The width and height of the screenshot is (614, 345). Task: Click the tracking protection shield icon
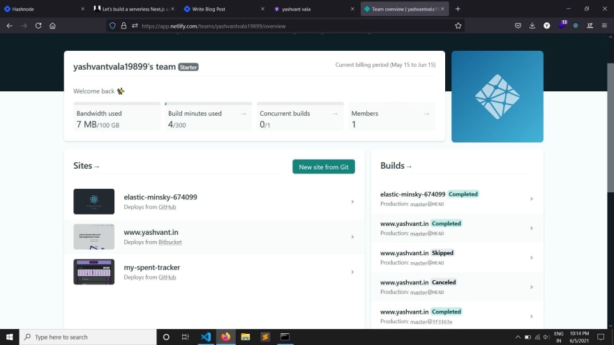tap(112, 26)
